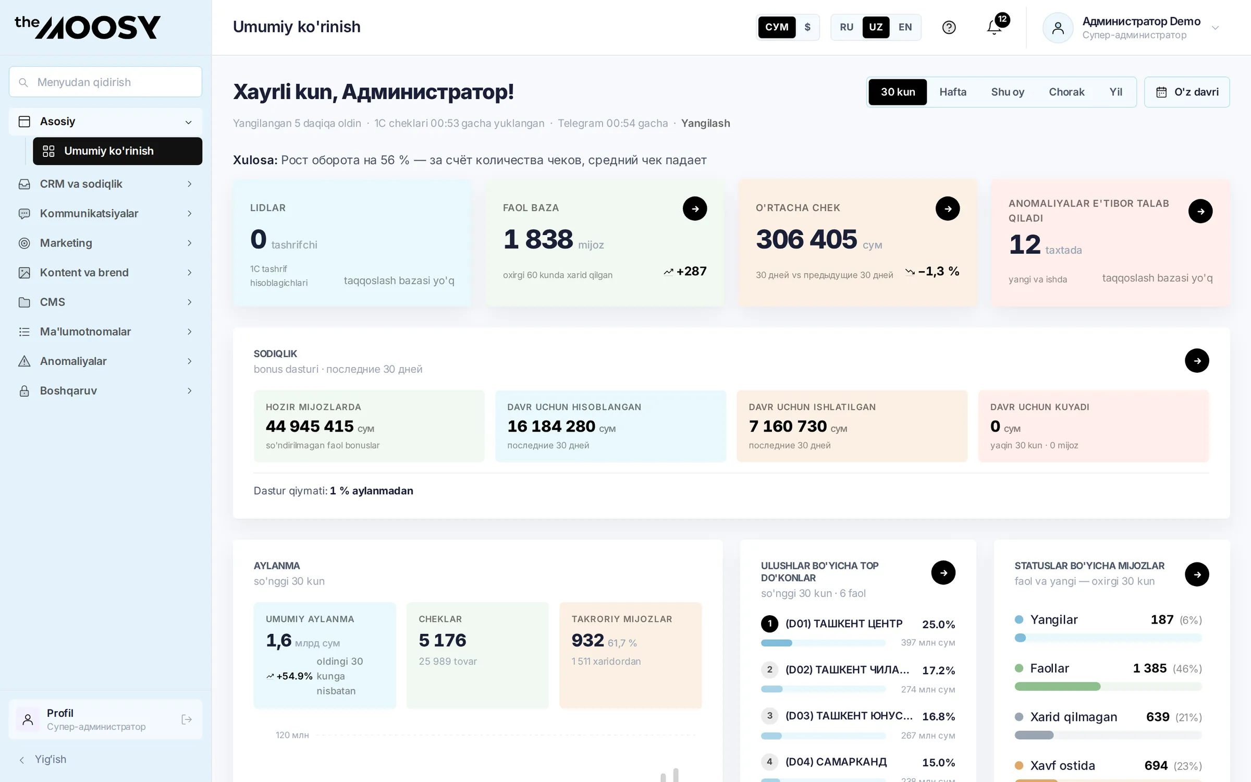1251x782 pixels.
Task: Click the Yangilash refresh link
Action: pyautogui.click(x=705, y=124)
